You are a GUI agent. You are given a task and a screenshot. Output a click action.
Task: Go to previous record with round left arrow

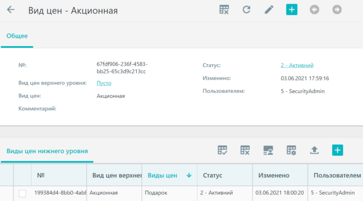click(314, 9)
